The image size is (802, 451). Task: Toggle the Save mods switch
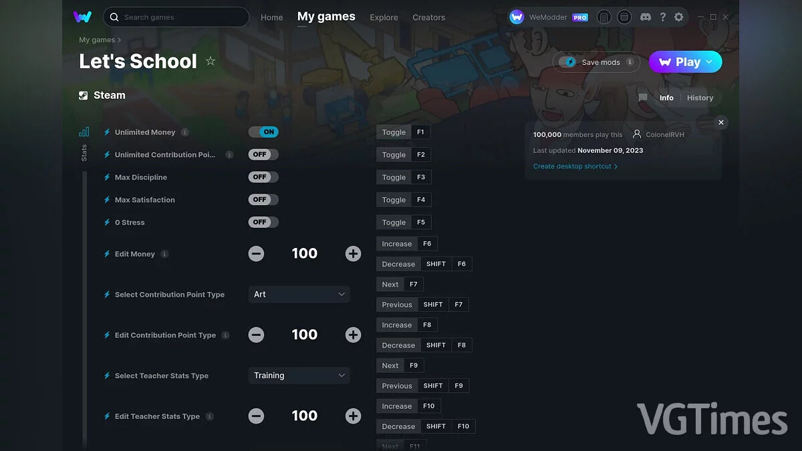pos(567,62)
